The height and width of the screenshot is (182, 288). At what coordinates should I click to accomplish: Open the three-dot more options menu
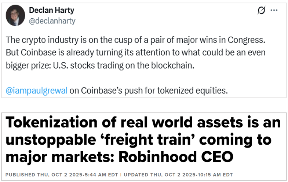(x=274, y=11)
